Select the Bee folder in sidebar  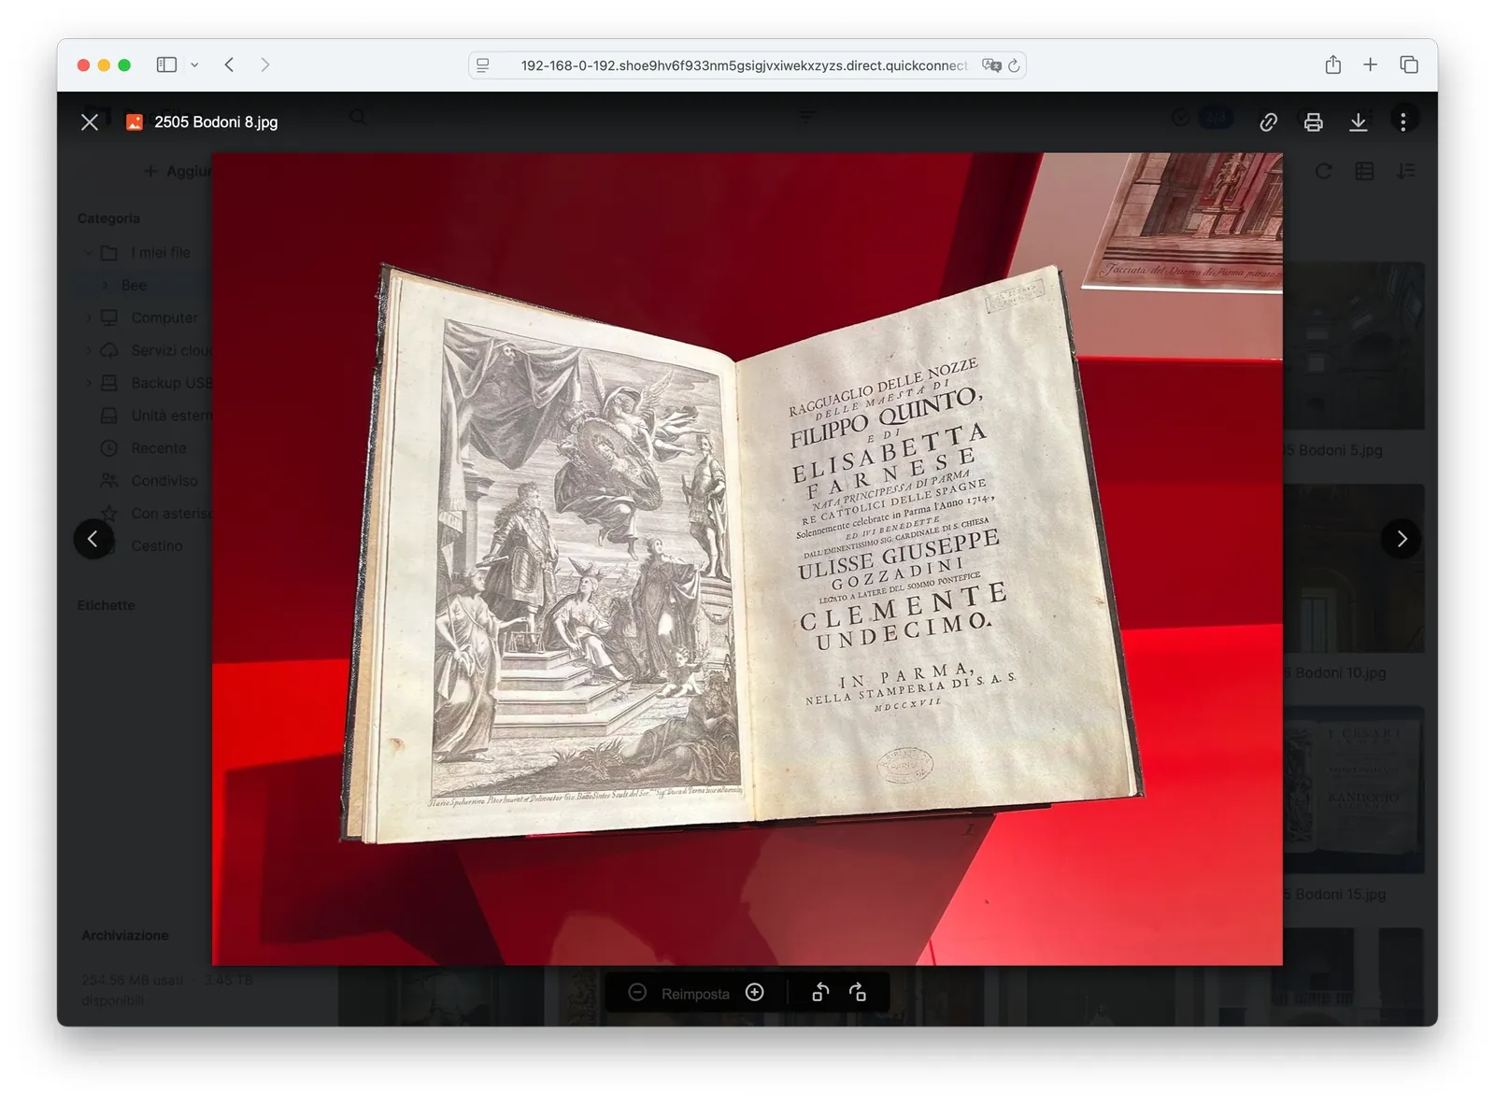(x=134, y=286)
